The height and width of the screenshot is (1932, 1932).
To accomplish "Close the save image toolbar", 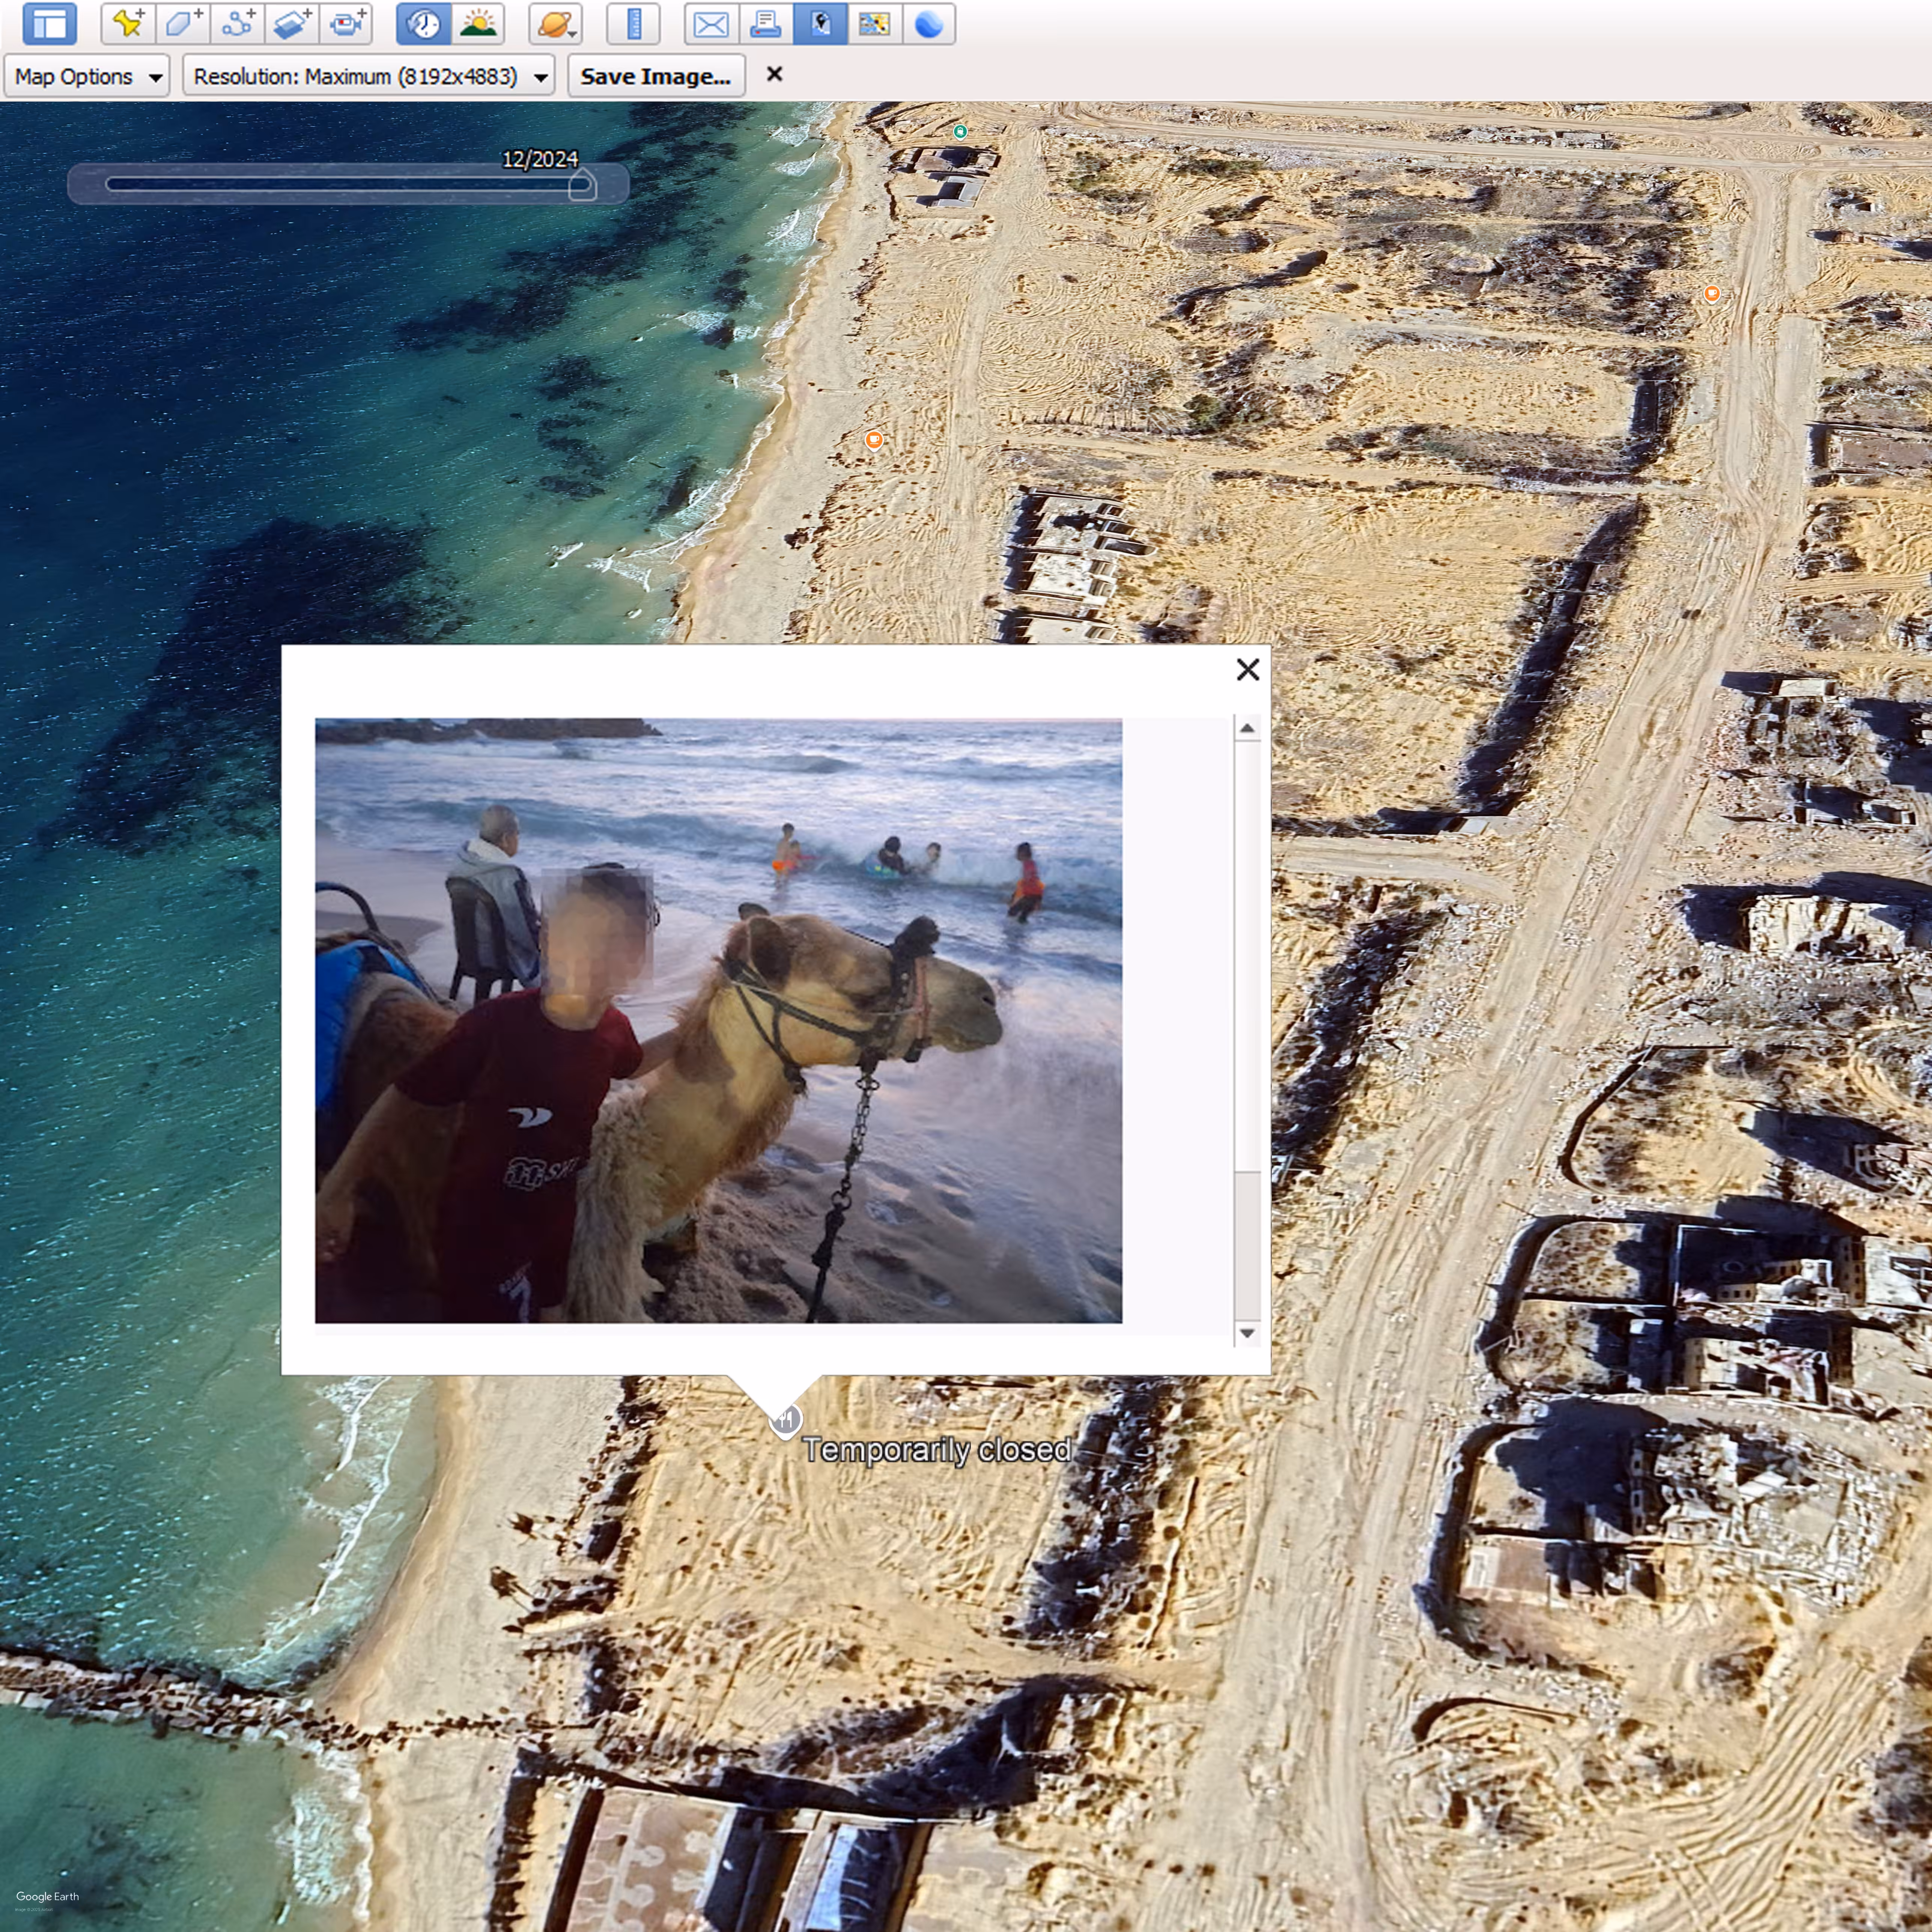I will (x=774, y=74).
